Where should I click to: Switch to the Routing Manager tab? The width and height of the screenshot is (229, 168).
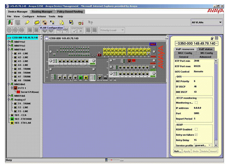(42, 11)
